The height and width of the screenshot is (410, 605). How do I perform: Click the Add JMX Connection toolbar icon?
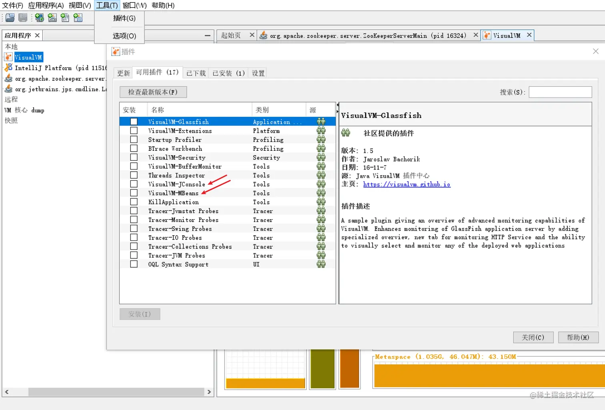(x=52, y=18)
